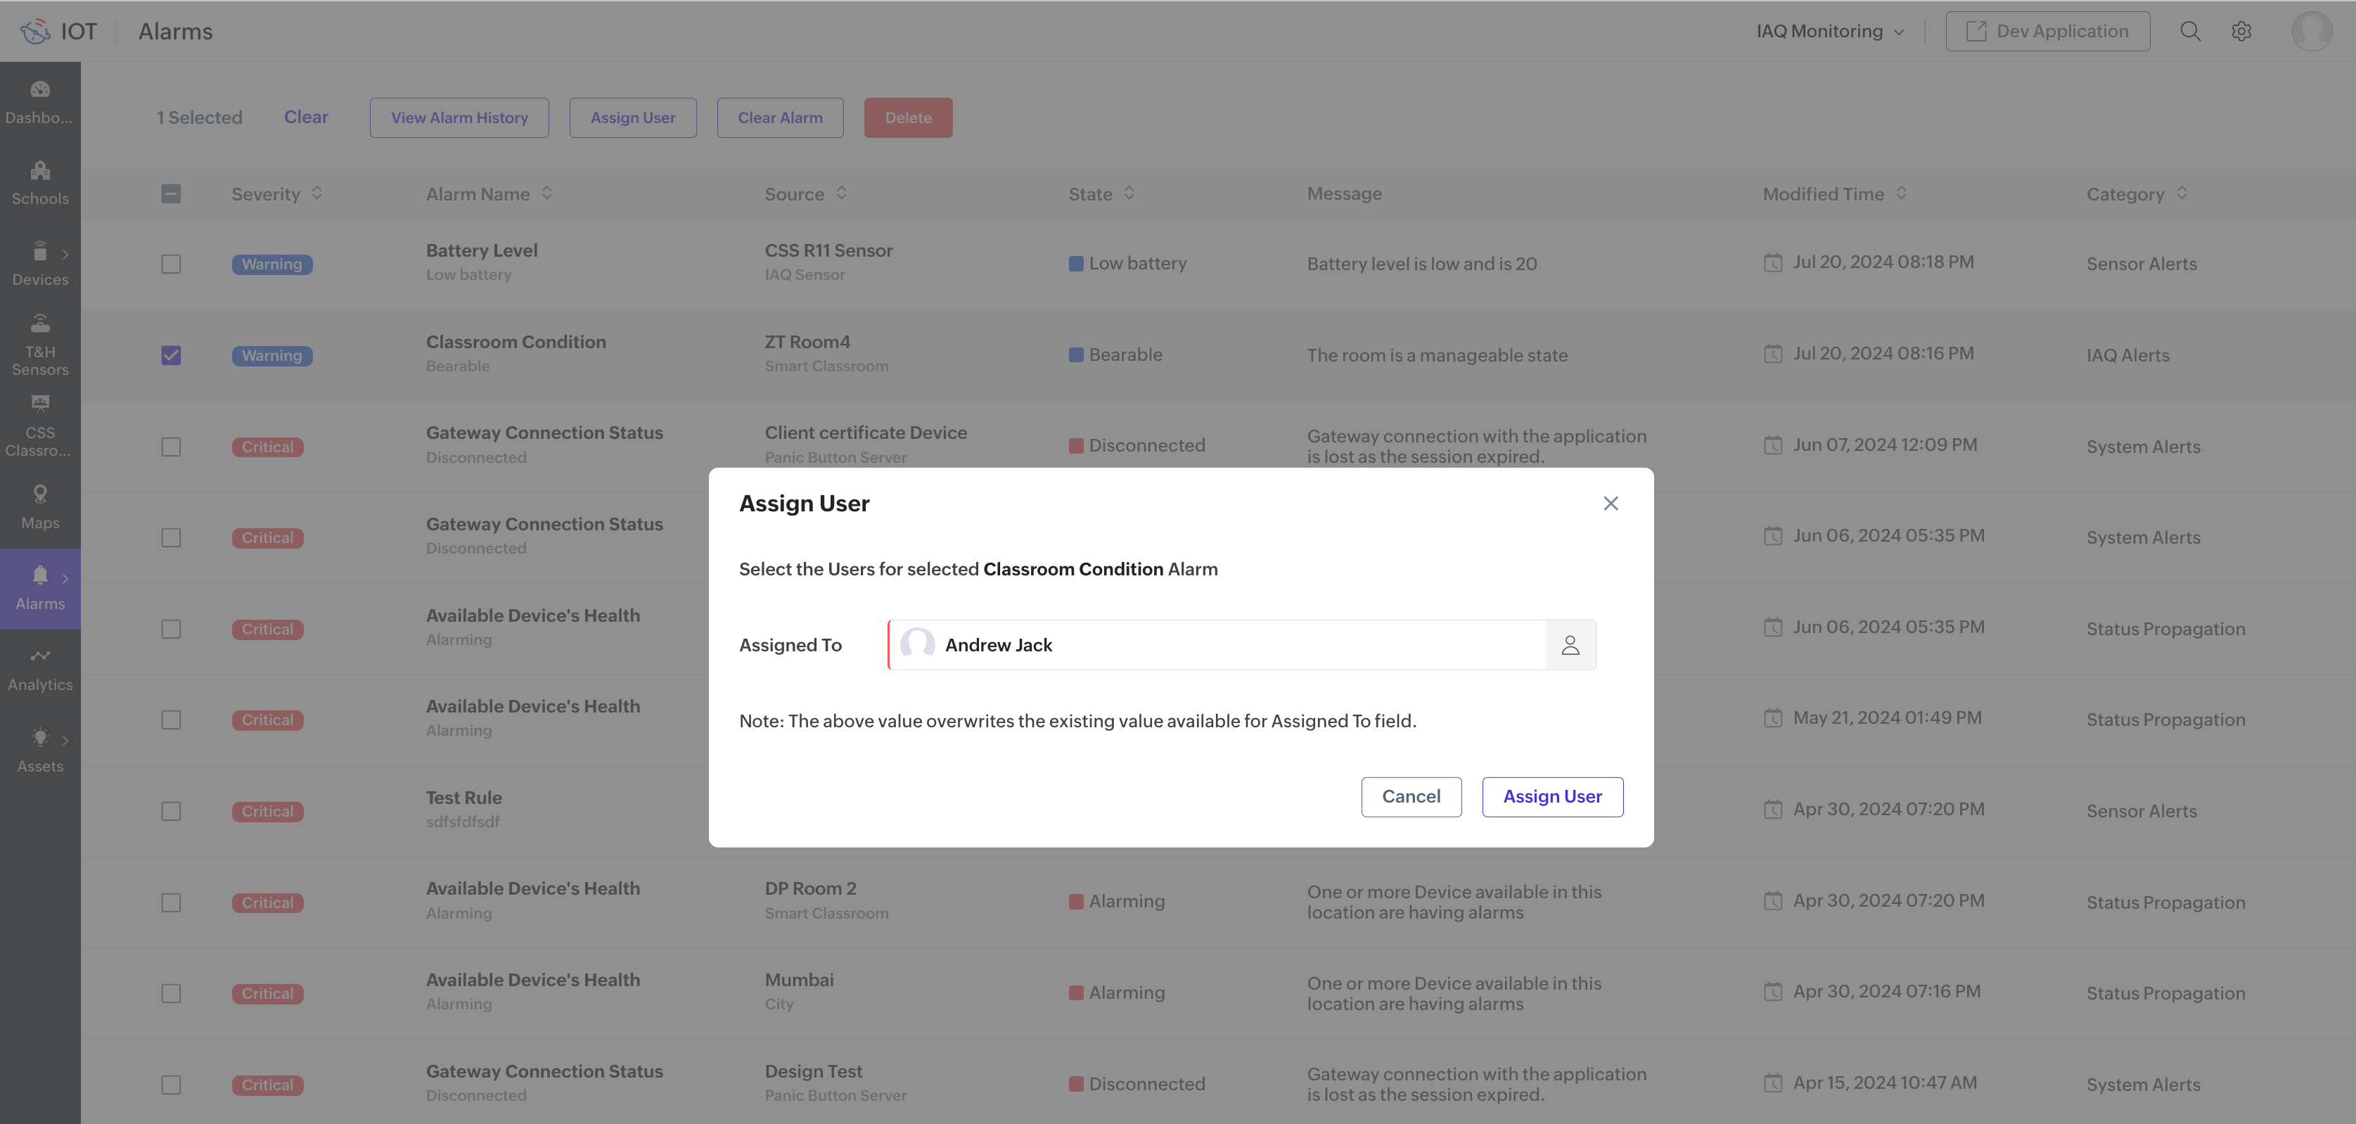Uncheck the Classroom Condition alarm checkbox
Viewport: 2356px width, 1124px height.
[171, 355]
